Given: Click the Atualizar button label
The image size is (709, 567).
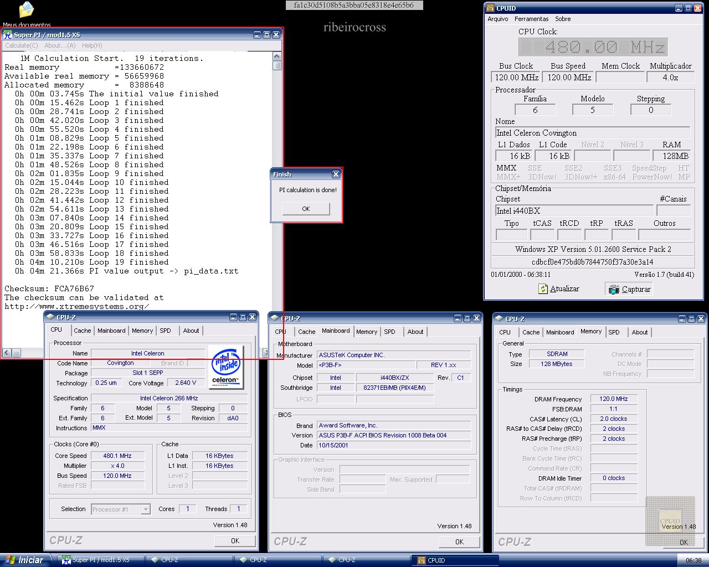Looking at the screenshot, I should click(x=564, y=289).
